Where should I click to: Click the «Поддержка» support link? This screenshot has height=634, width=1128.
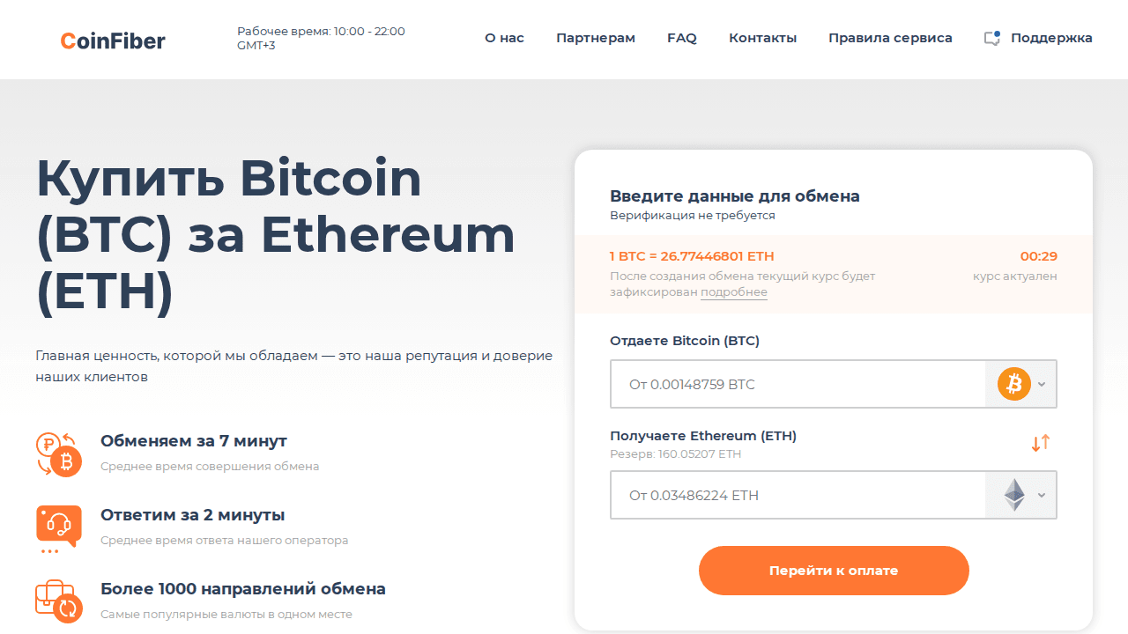(x=1051, y=38)
